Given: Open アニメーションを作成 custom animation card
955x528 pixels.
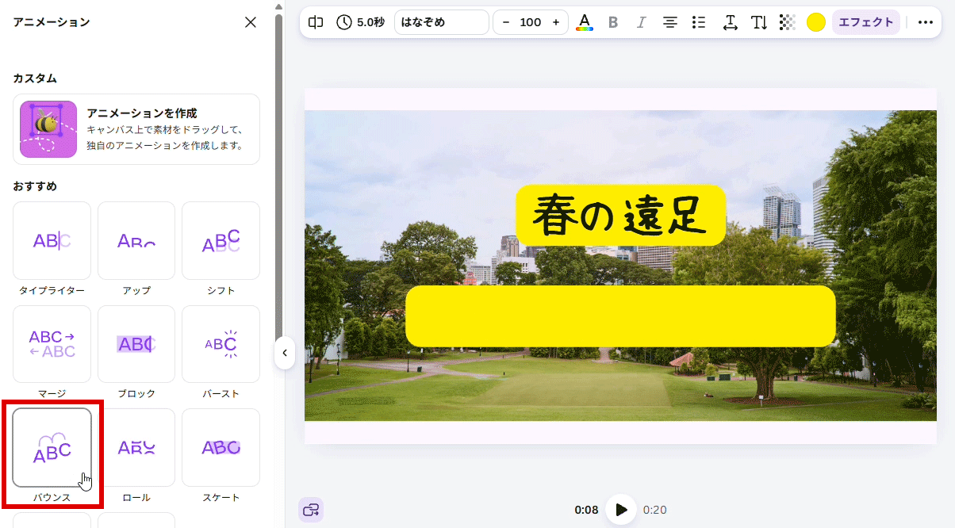Looking at the screenshot, I should [136, 129].
